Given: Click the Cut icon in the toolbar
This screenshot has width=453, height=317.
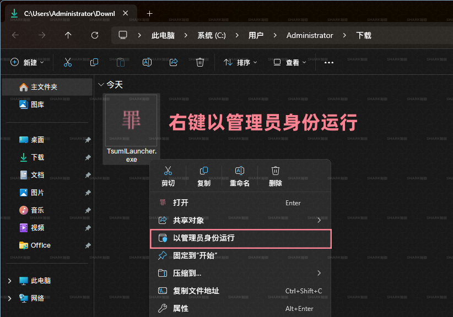Looking at the screenshot, I should click(x=68, y=62).
